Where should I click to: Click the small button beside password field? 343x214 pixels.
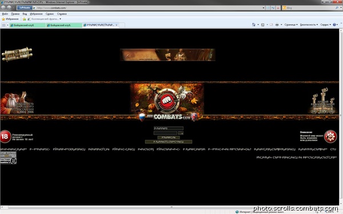[181, 133]
